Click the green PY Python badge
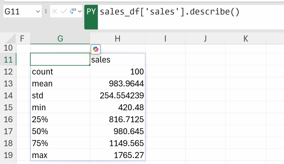Image resolution: width=284 pixels, height=164 pixels. pyautogui.click(x=91, y=12)
